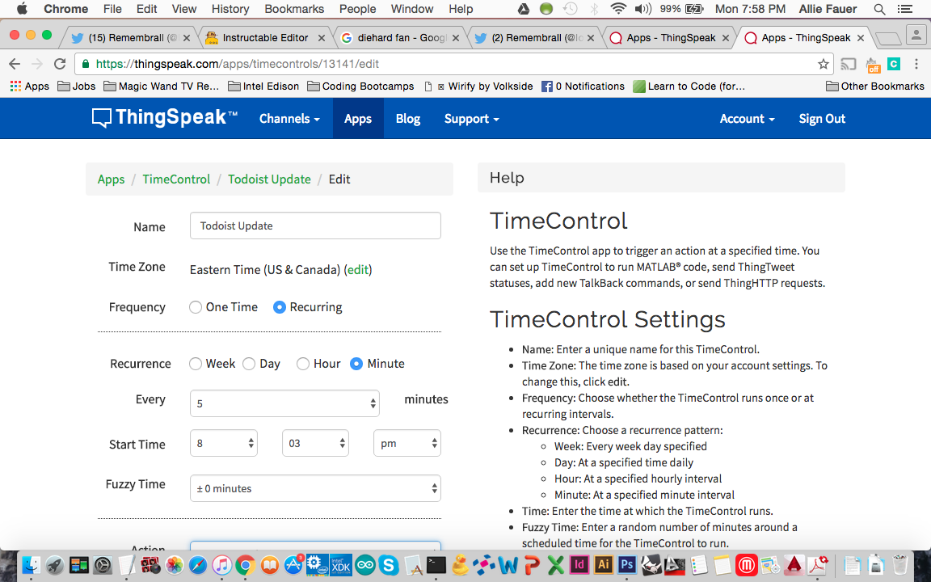Open the Start Time hour dropdown
931x582 pixels.
[x=223, y=443]
